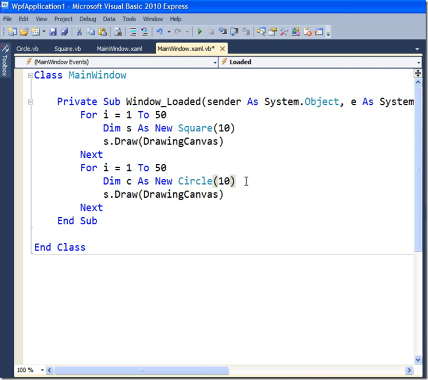This screenshot has width=428, height=380.
Task: Close the MainWindow.xaml.vb tab
Action: click(223, 49)
